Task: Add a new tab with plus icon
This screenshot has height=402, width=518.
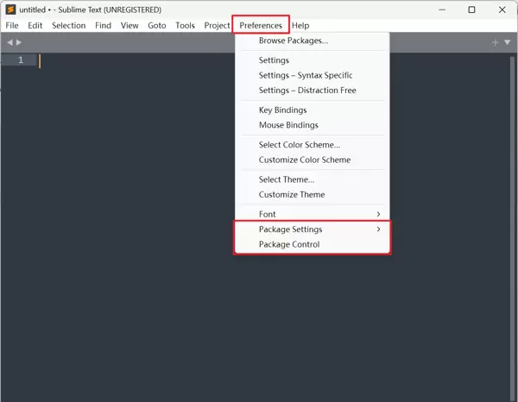Action: coord(495,42)
